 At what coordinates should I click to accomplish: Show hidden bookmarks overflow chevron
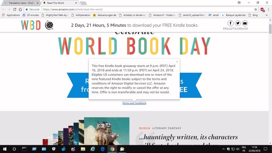pos(267,15)
